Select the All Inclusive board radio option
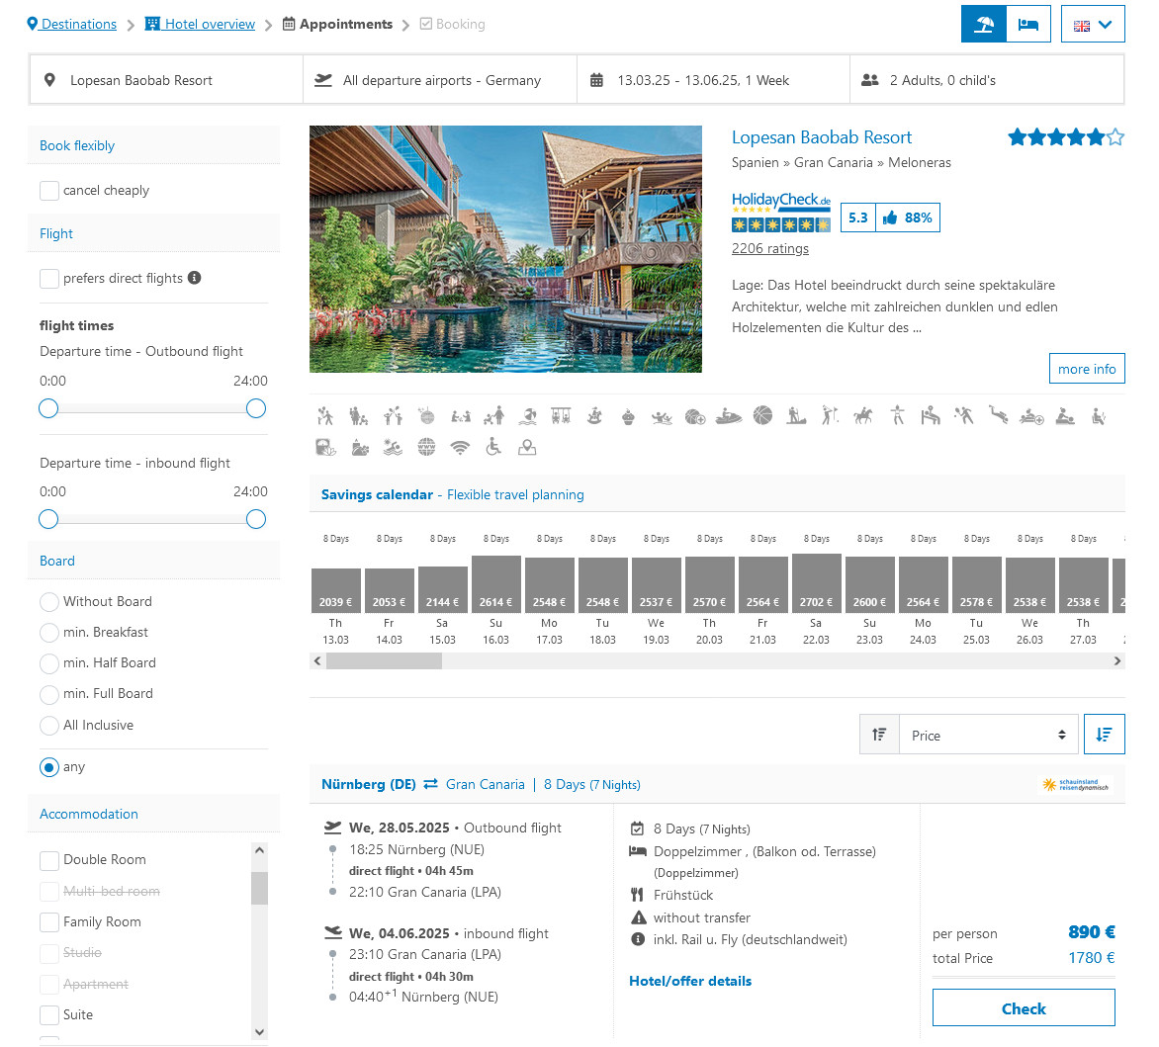This screenshot has width=1159, height=1047. [49, 726]
